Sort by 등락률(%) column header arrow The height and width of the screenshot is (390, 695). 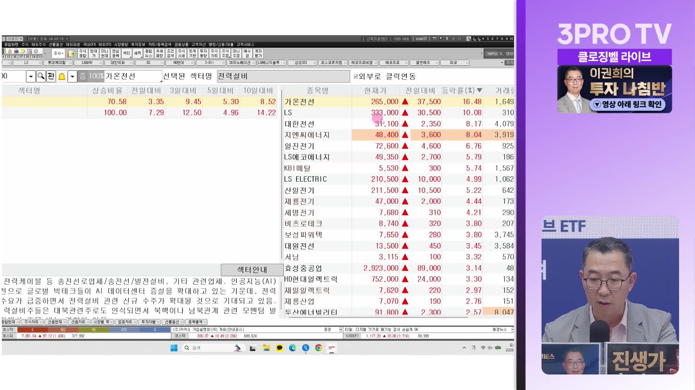pyautogui.click(x=479, y=90)
